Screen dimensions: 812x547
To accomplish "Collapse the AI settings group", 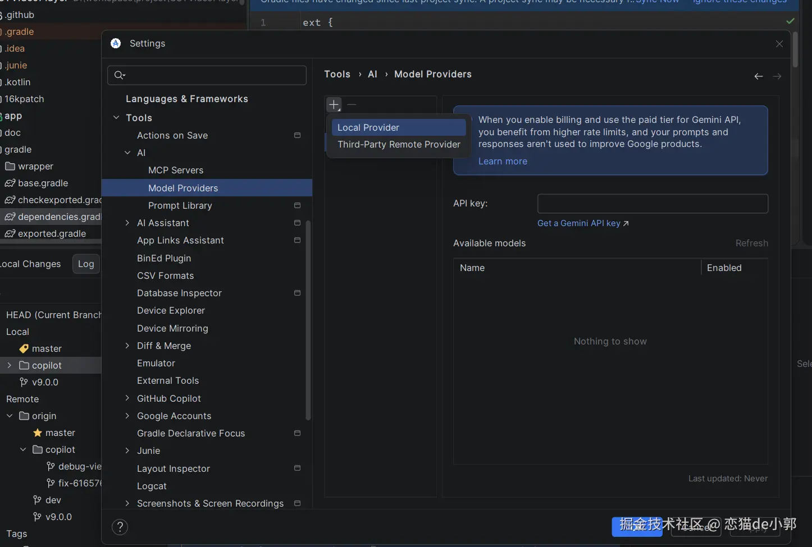I will (127, 153).
